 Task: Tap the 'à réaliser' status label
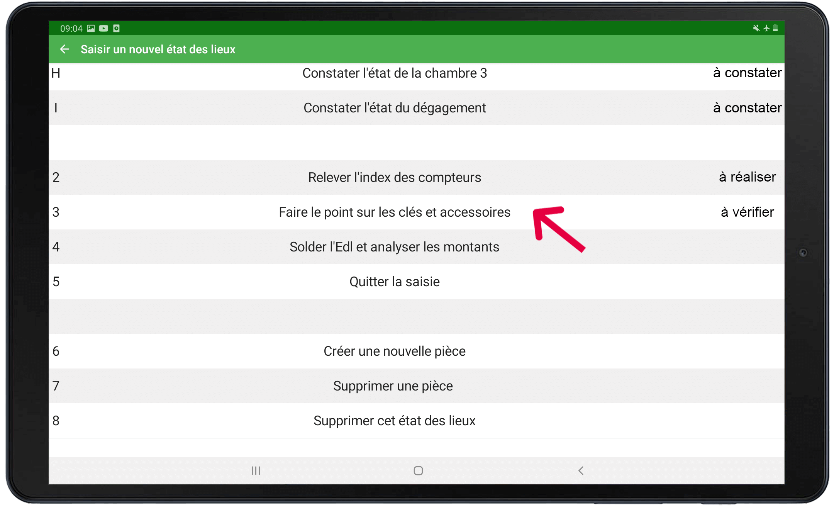pyautogui.click(x=747, y=177)
